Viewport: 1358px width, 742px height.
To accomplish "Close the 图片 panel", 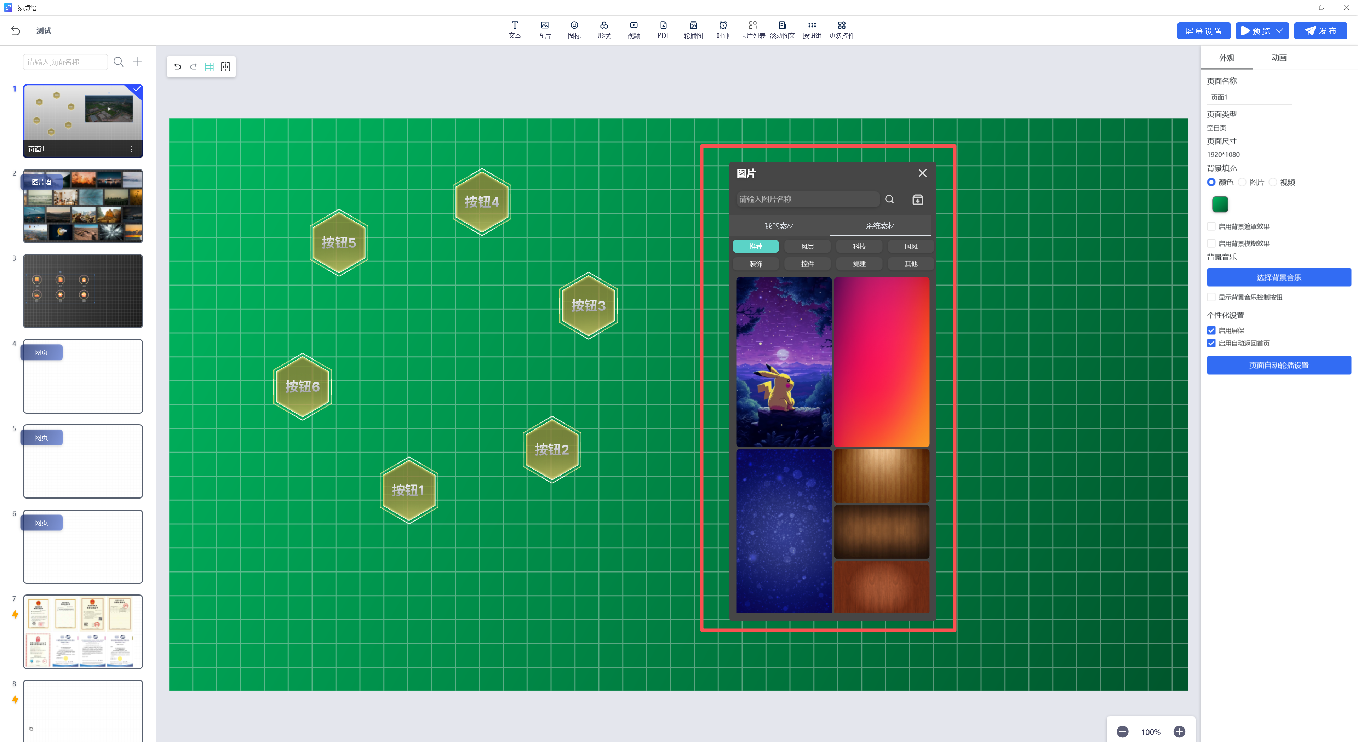I will 923,173.
